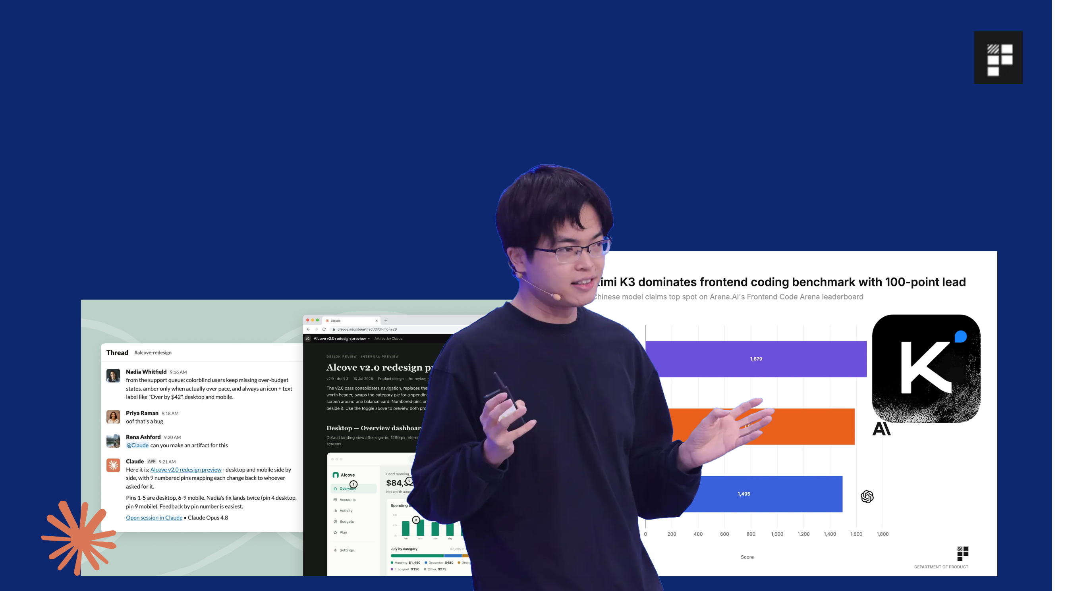Screen dimensions: 1066x591
Task: Open Nadia Whitfield's avatar in the thread
Action: 113,375
